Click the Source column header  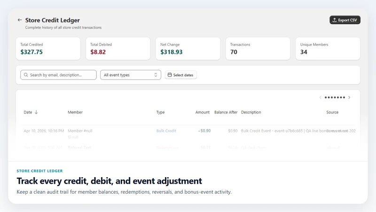tap(332, 112)
